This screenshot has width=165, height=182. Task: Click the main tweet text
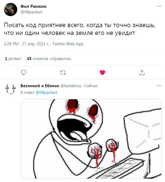[x=80, y=29]
